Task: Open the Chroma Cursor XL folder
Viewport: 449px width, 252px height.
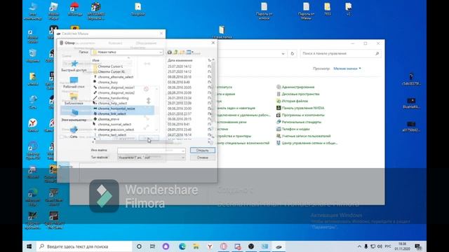Action: (111, 71)
